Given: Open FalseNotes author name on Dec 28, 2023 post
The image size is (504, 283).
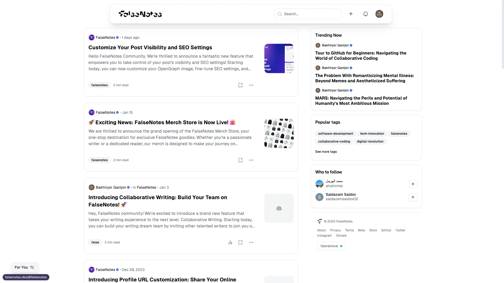Looking at the screenshot, I should (x=105, y=270).
